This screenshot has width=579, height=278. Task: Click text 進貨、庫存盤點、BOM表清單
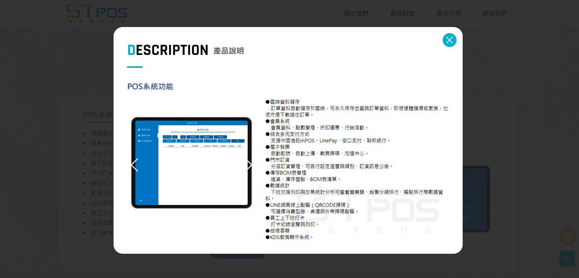pos(306,179)
